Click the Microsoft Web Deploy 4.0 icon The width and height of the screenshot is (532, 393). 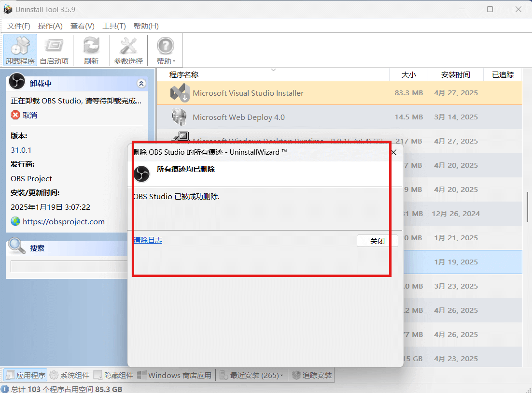[180, 117]
